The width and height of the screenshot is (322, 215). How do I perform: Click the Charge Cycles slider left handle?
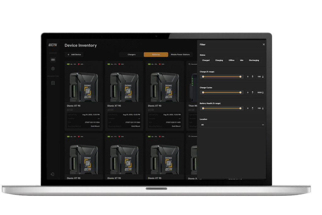click(203, 92)
